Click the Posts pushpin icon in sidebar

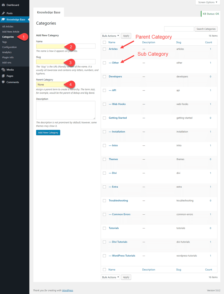click(x=3, y=13)
